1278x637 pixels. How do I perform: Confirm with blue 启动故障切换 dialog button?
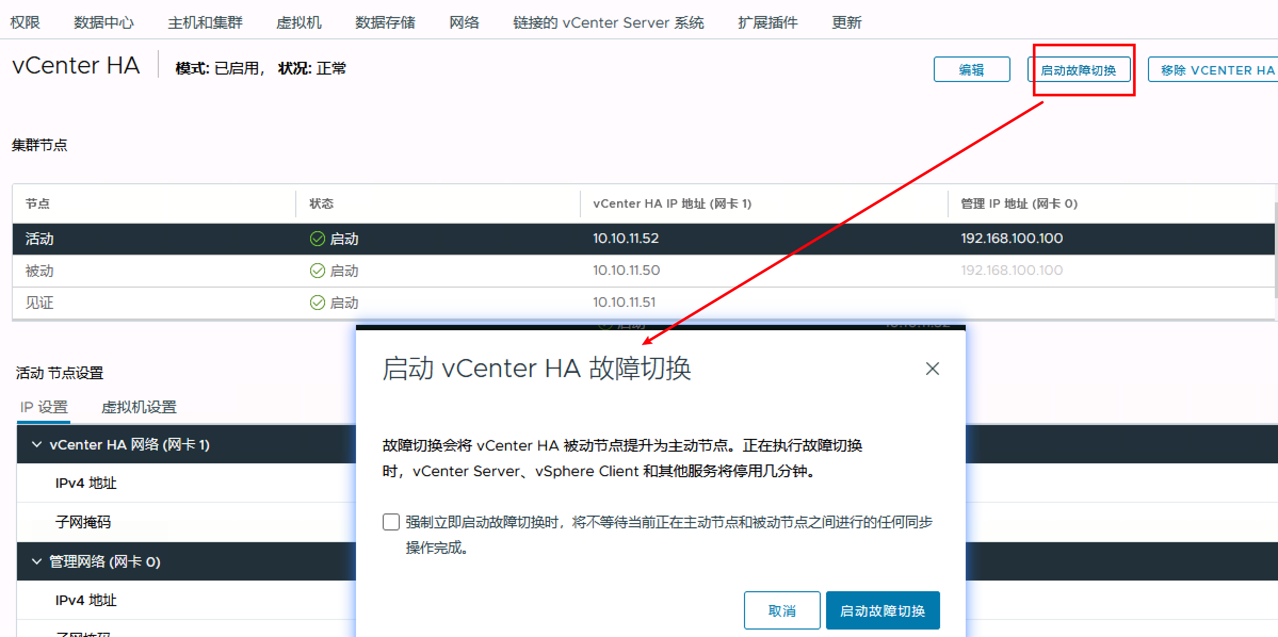[x=883, y=610]
